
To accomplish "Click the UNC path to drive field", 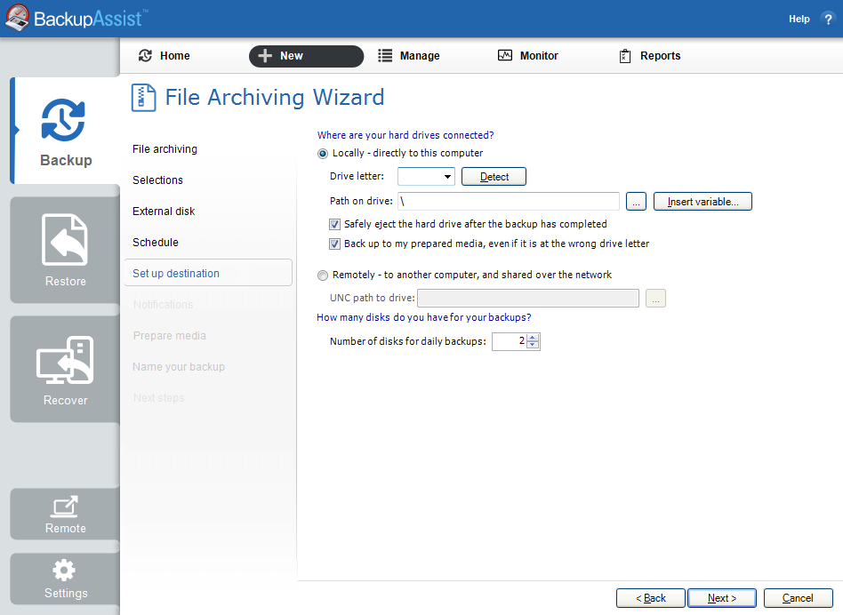I will point(528,298).
